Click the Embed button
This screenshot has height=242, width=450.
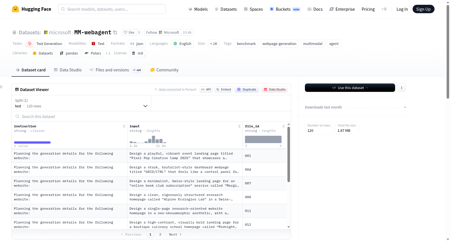point(223,89)
